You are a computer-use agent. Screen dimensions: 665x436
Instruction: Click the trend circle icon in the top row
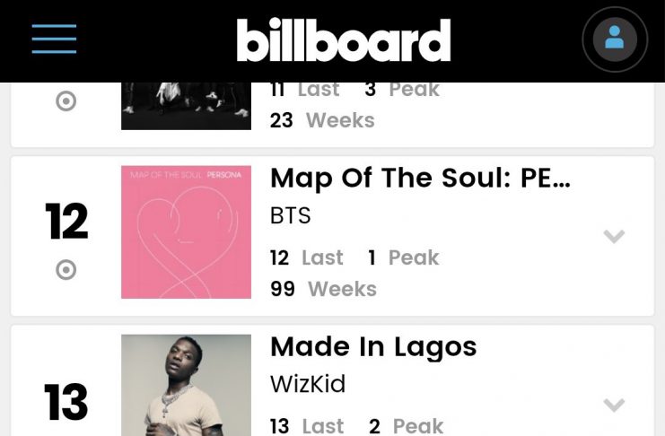pyautogui.click(x=66, y=101)
